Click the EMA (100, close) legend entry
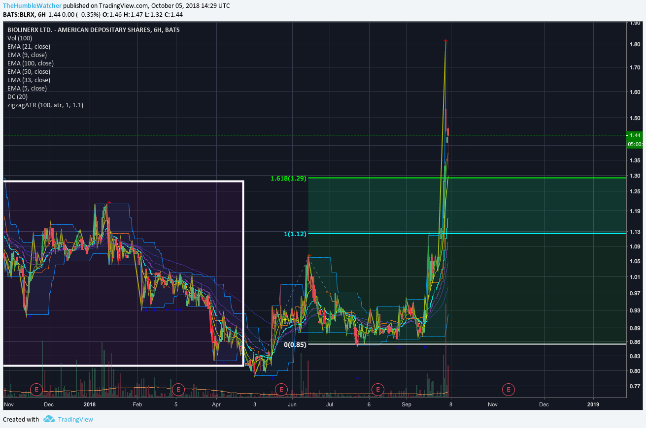This screenshot has width=646, height=428. click(x=31, y=63)
